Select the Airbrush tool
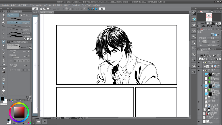The width and height of the screenshot is (222, 125). click(x=4, y=53)
